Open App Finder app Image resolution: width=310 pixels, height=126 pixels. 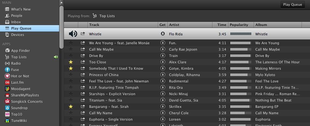pyautogui.click(x=17, y=51)
